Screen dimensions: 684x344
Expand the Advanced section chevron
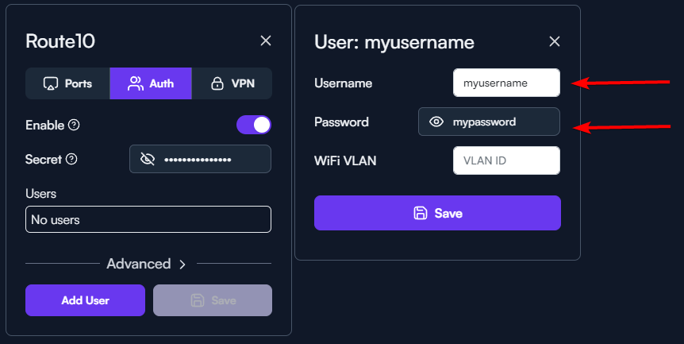[x=182, y=264]
